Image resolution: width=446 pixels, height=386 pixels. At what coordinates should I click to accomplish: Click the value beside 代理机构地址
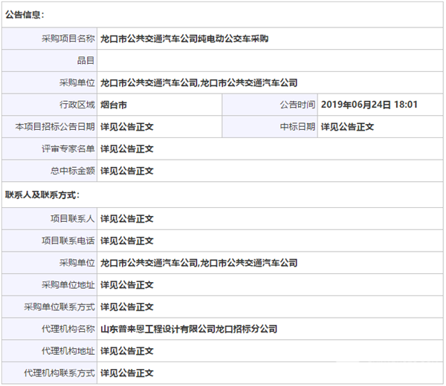click(x=126, y=351)
